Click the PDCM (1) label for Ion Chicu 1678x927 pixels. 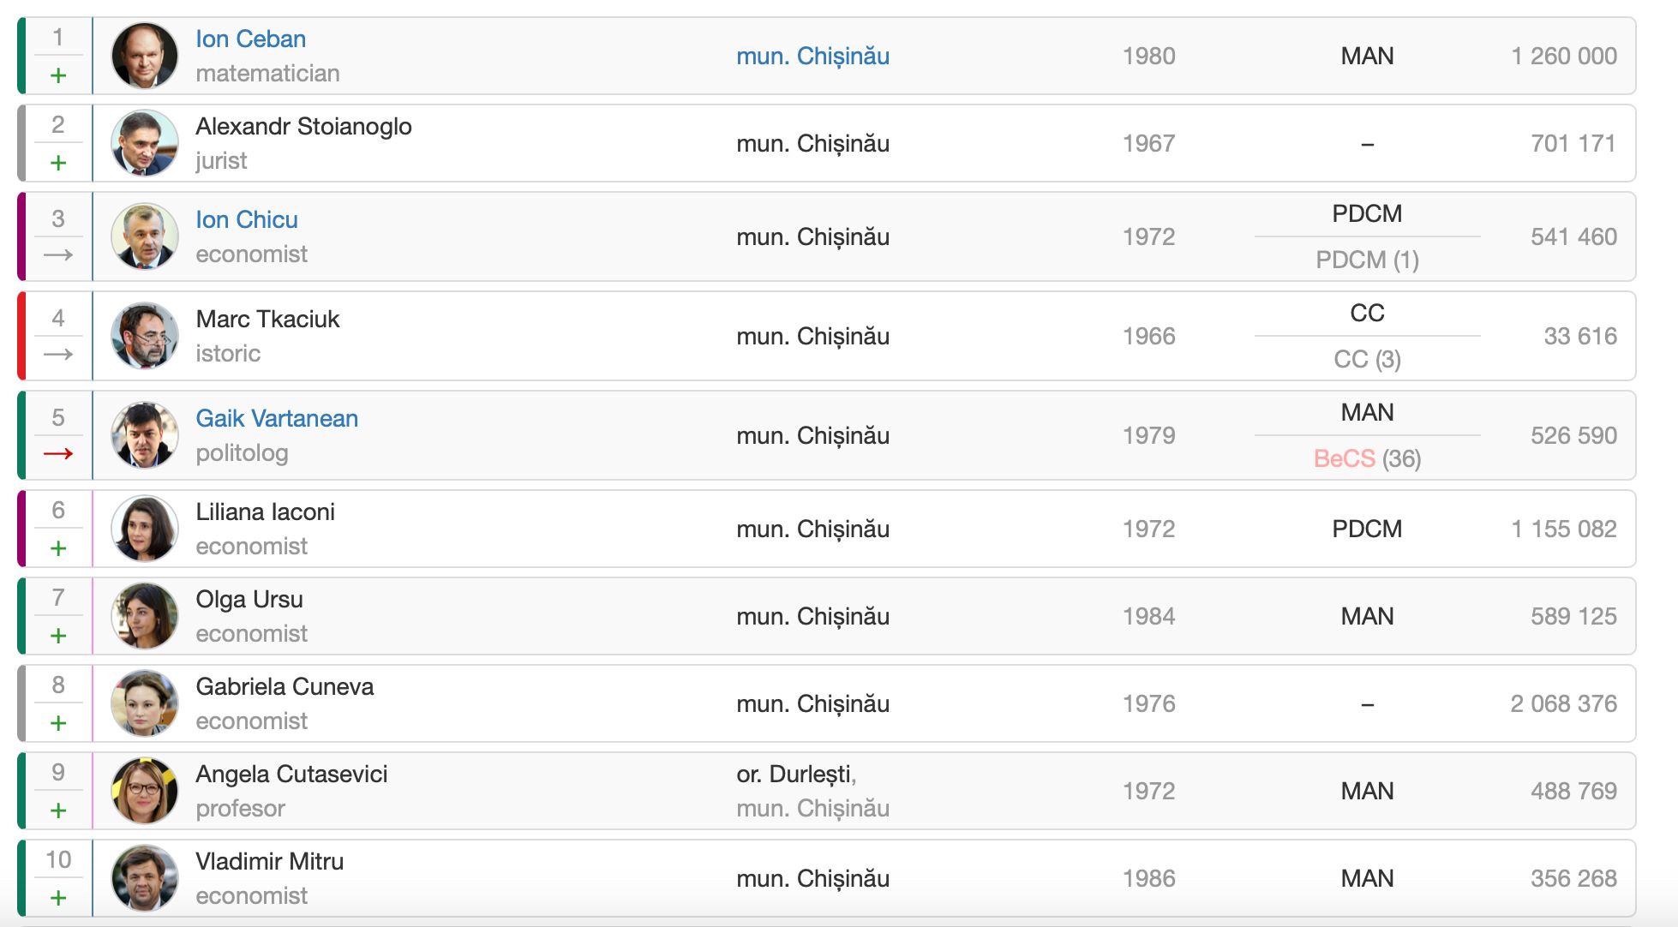1367,260
